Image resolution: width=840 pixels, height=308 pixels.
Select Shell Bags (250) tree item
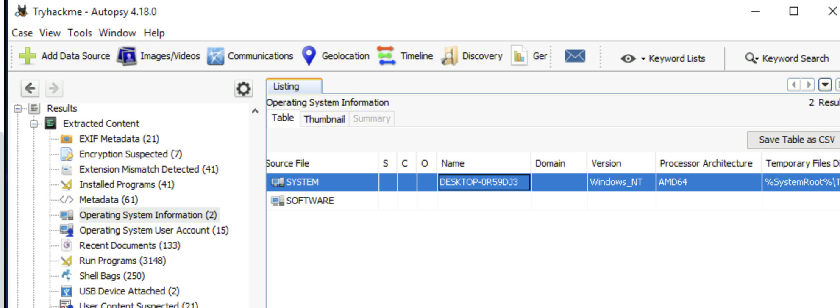point(112,276)
